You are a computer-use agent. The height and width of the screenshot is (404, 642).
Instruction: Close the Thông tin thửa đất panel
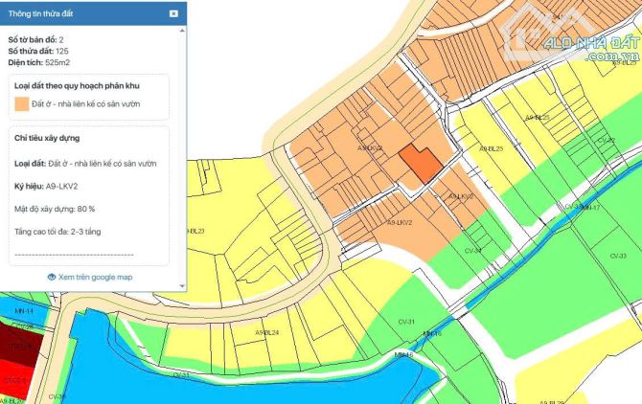point(172,13)
